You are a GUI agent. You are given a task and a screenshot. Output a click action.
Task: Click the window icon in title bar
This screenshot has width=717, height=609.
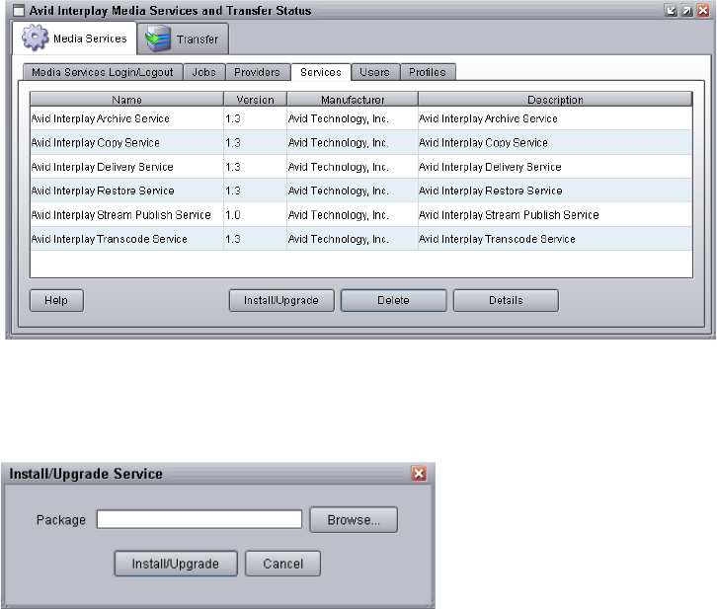[x=19, y=10]
